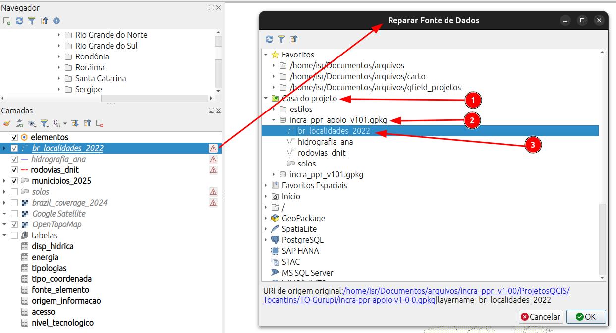Click remove layer icon in Camadas toolbar
Image resolution: width=616 pixels, height=333 pixels.
click(100, 123)
